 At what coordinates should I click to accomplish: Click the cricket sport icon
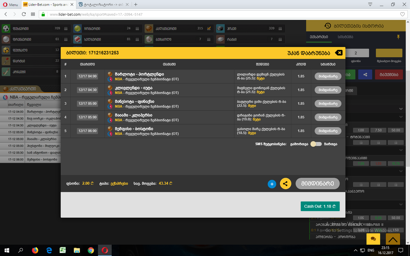click(6, 72)
